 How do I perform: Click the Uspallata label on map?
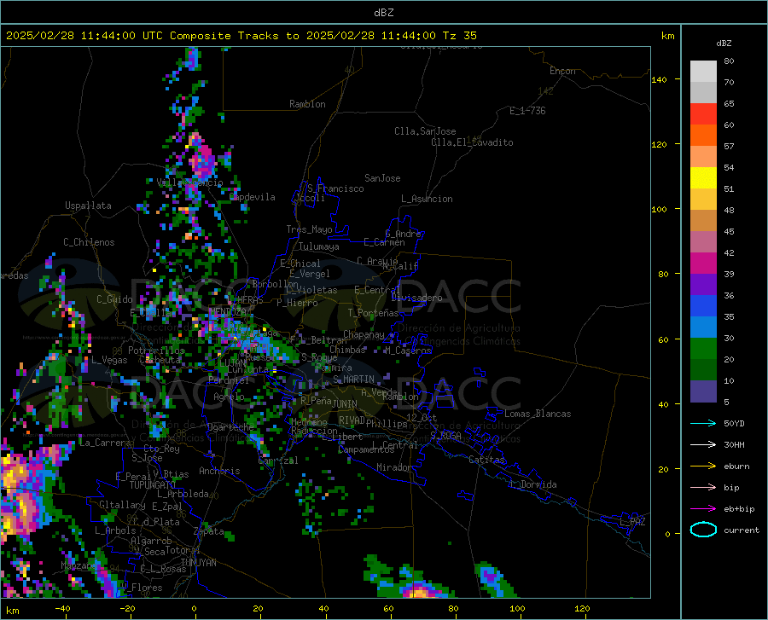pos(88,206)
